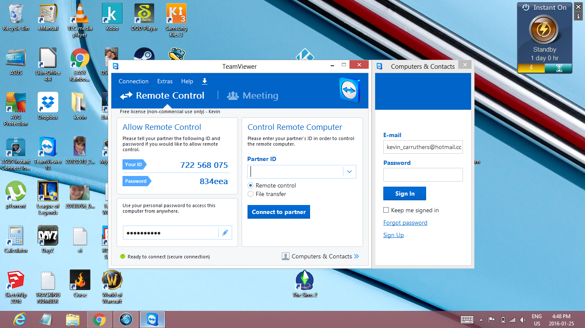Image resolution: width=585 pixels, height=328 pixels.
Task: Click the Sign In button
Action: pos(405,193)
